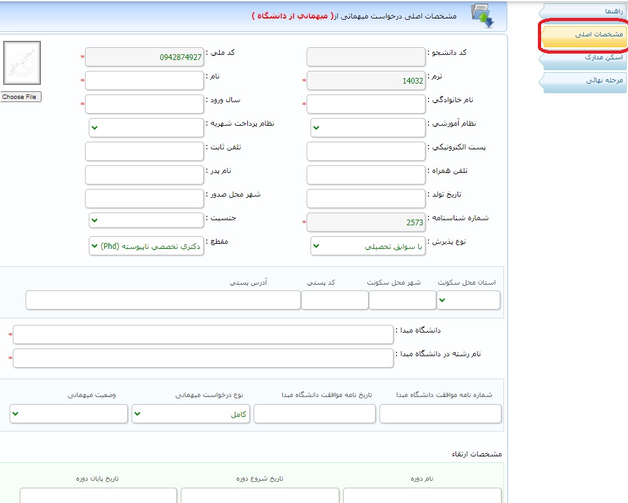Select the مشخصات اصلی tab
628x503 pixels.
pos(584,35)
